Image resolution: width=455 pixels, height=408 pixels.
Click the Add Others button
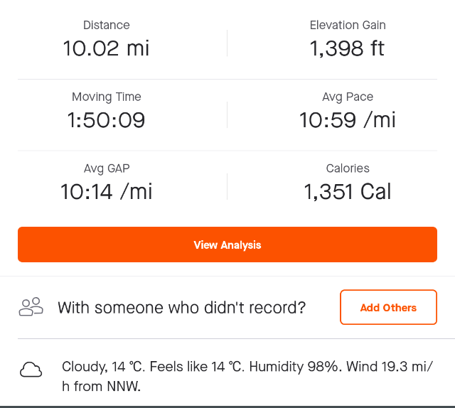pyautogui.click(x=388, y=307)
